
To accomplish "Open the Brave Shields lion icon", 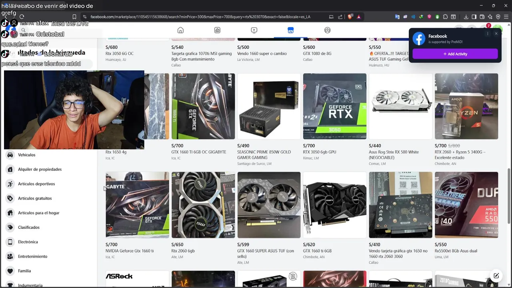I will (x=350, y=17).
